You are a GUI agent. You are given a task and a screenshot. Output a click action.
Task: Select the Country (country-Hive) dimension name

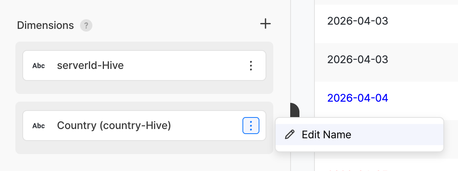(x=114, y=126)
